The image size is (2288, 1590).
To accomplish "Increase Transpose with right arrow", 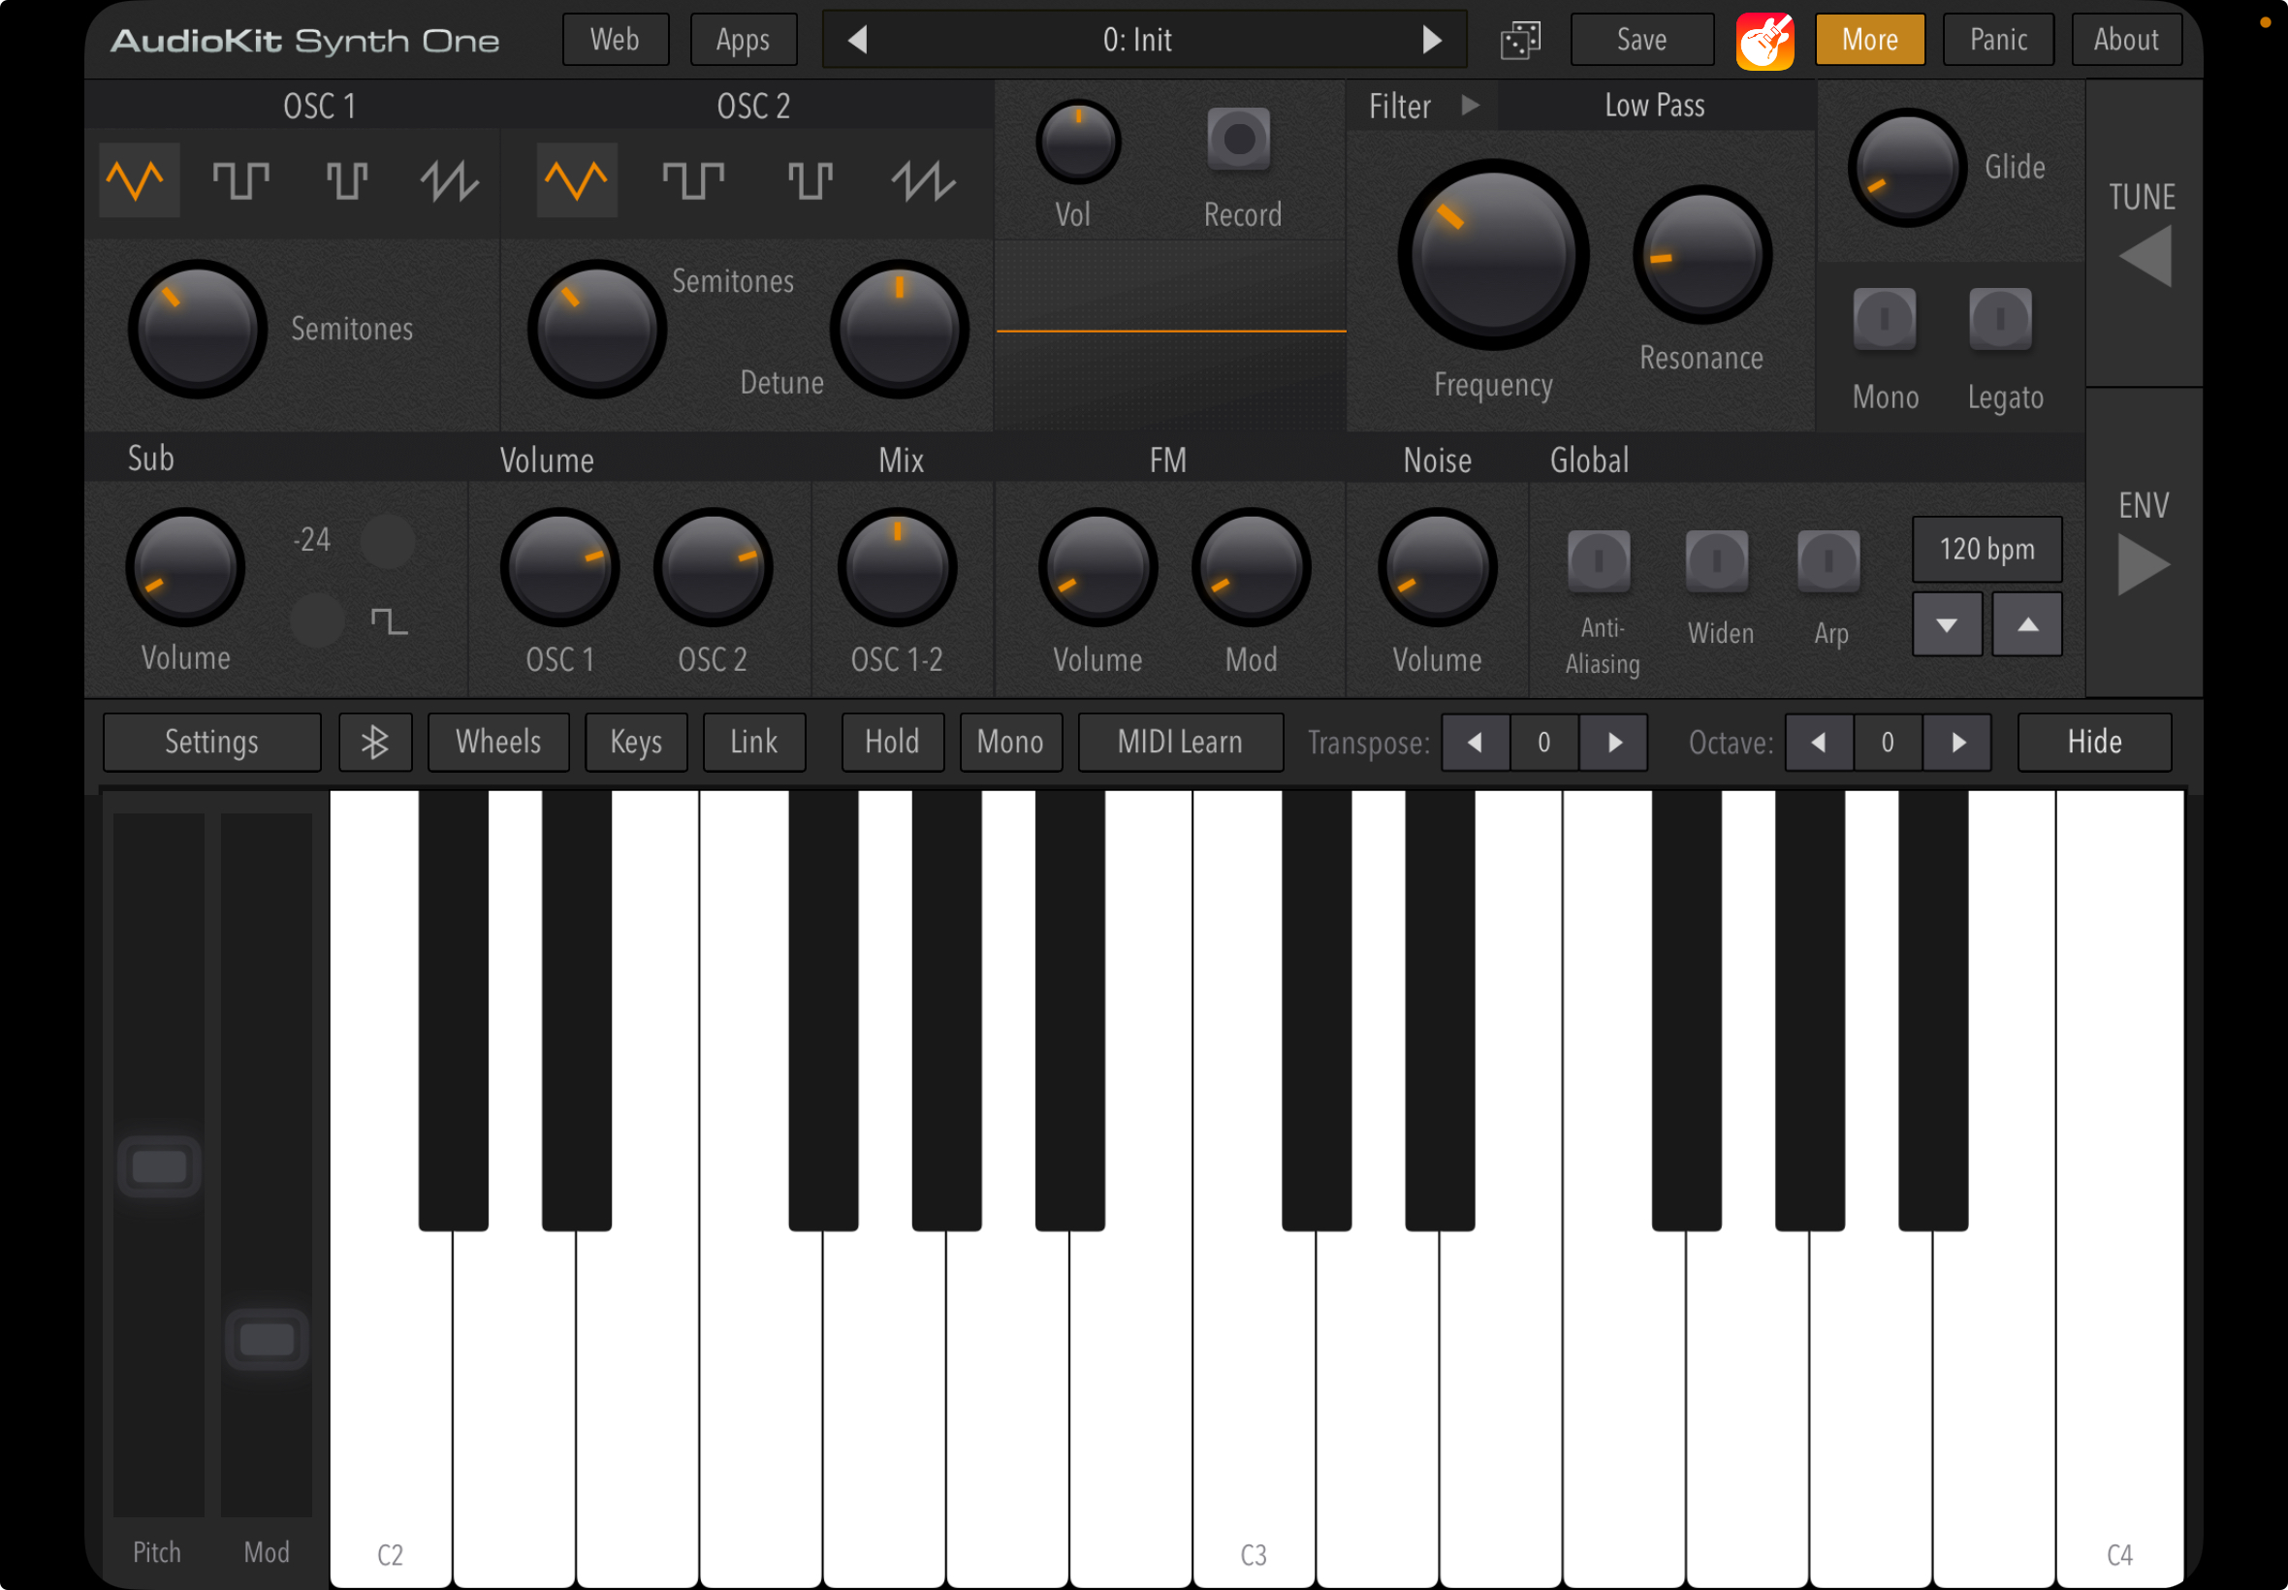I will [1613, 743].
